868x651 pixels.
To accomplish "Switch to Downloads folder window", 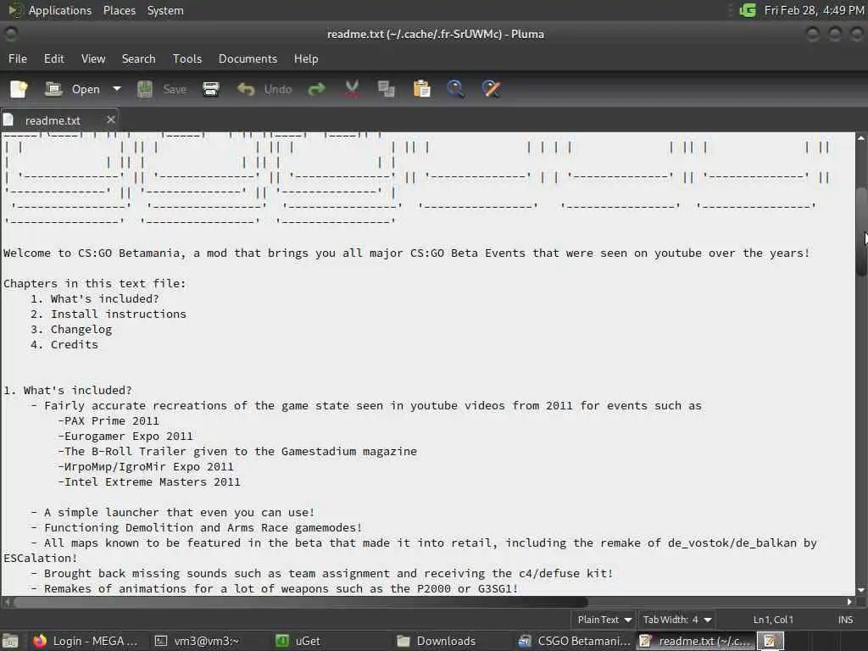I will coord(437,641).
